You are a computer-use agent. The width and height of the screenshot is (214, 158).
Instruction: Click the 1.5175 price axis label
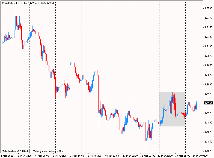(x=209, y=18)
